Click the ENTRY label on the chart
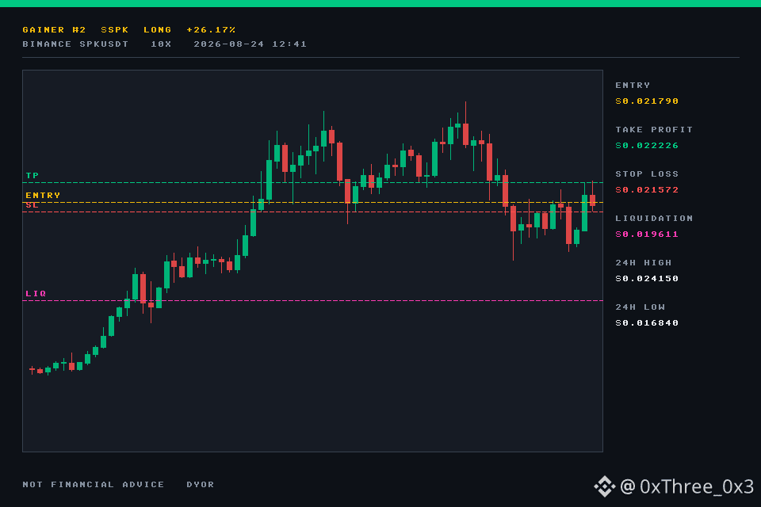The height and width of the screenshot is (507, 761). [43, 195]
